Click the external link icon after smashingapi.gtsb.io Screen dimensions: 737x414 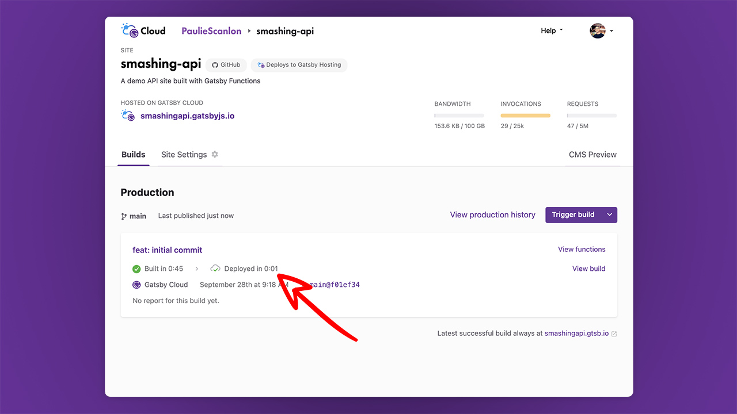pos(614,333)
